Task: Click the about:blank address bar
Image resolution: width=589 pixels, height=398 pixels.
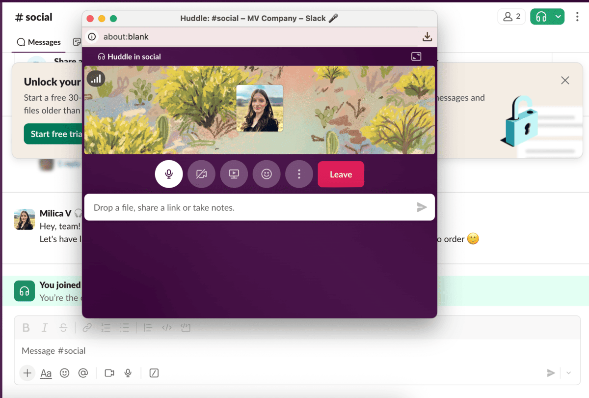Action: click(126, 37)
